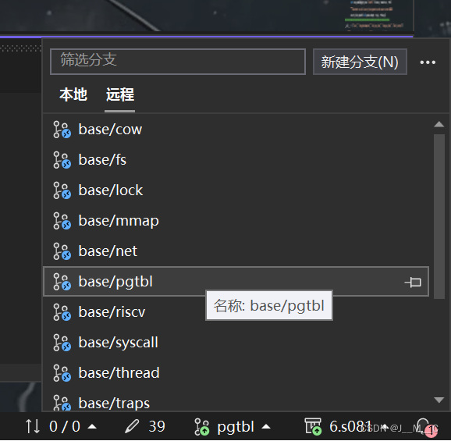Click the branch icon beside base/pgtbl
Viewport: 451px width, 441px height.
(62, 282)
